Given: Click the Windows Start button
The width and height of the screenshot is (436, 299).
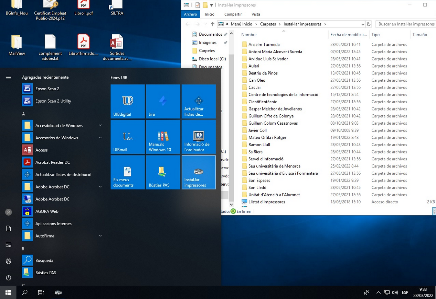Looking at the screenshot, I should 8,292.
